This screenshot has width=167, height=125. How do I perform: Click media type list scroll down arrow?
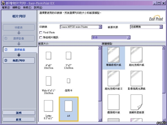tap(164, 120)
